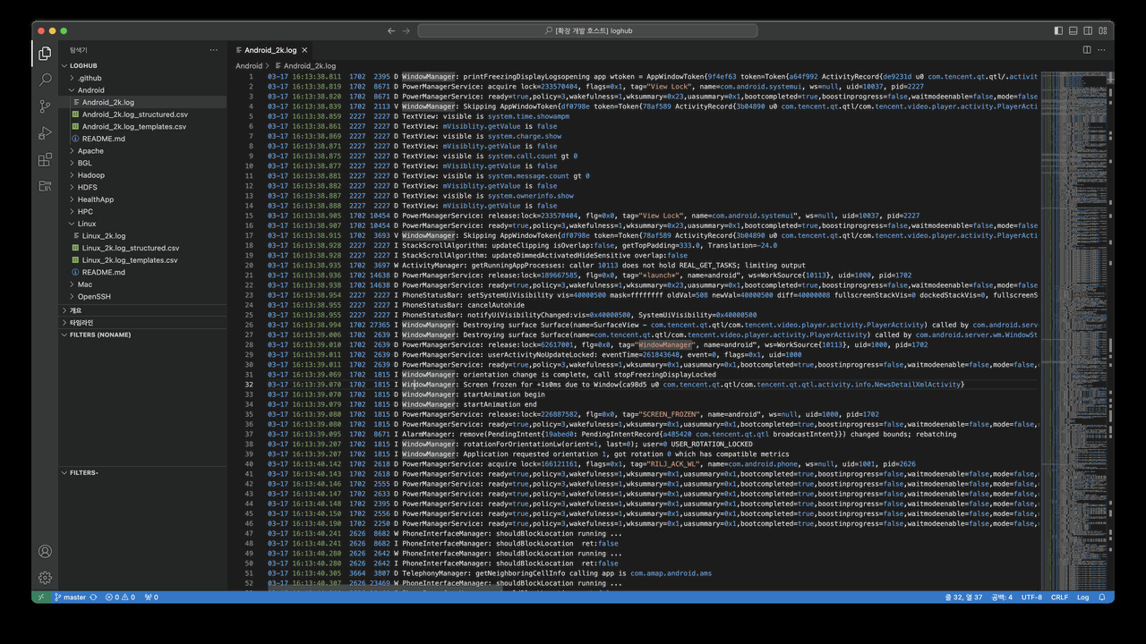Open the log viewer icon below Extensions
The height and width of the screenshot is (644, 1146).
(x=45, y=186)
